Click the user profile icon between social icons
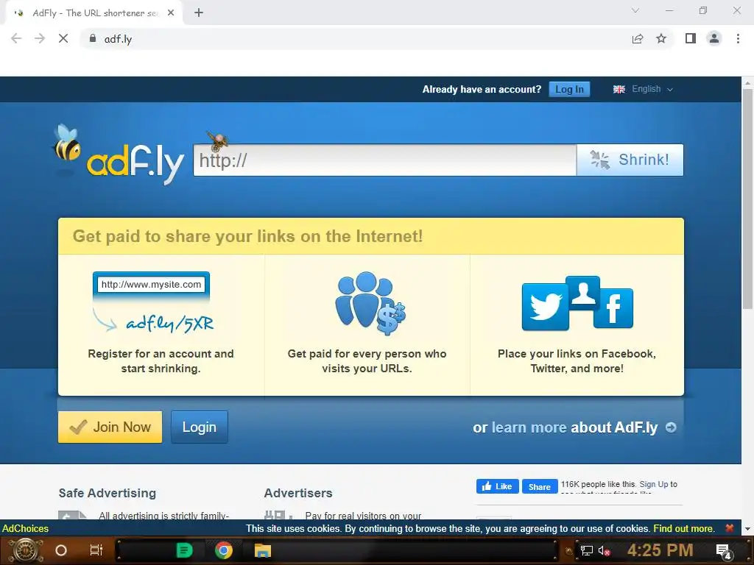 tap(583, 293)
